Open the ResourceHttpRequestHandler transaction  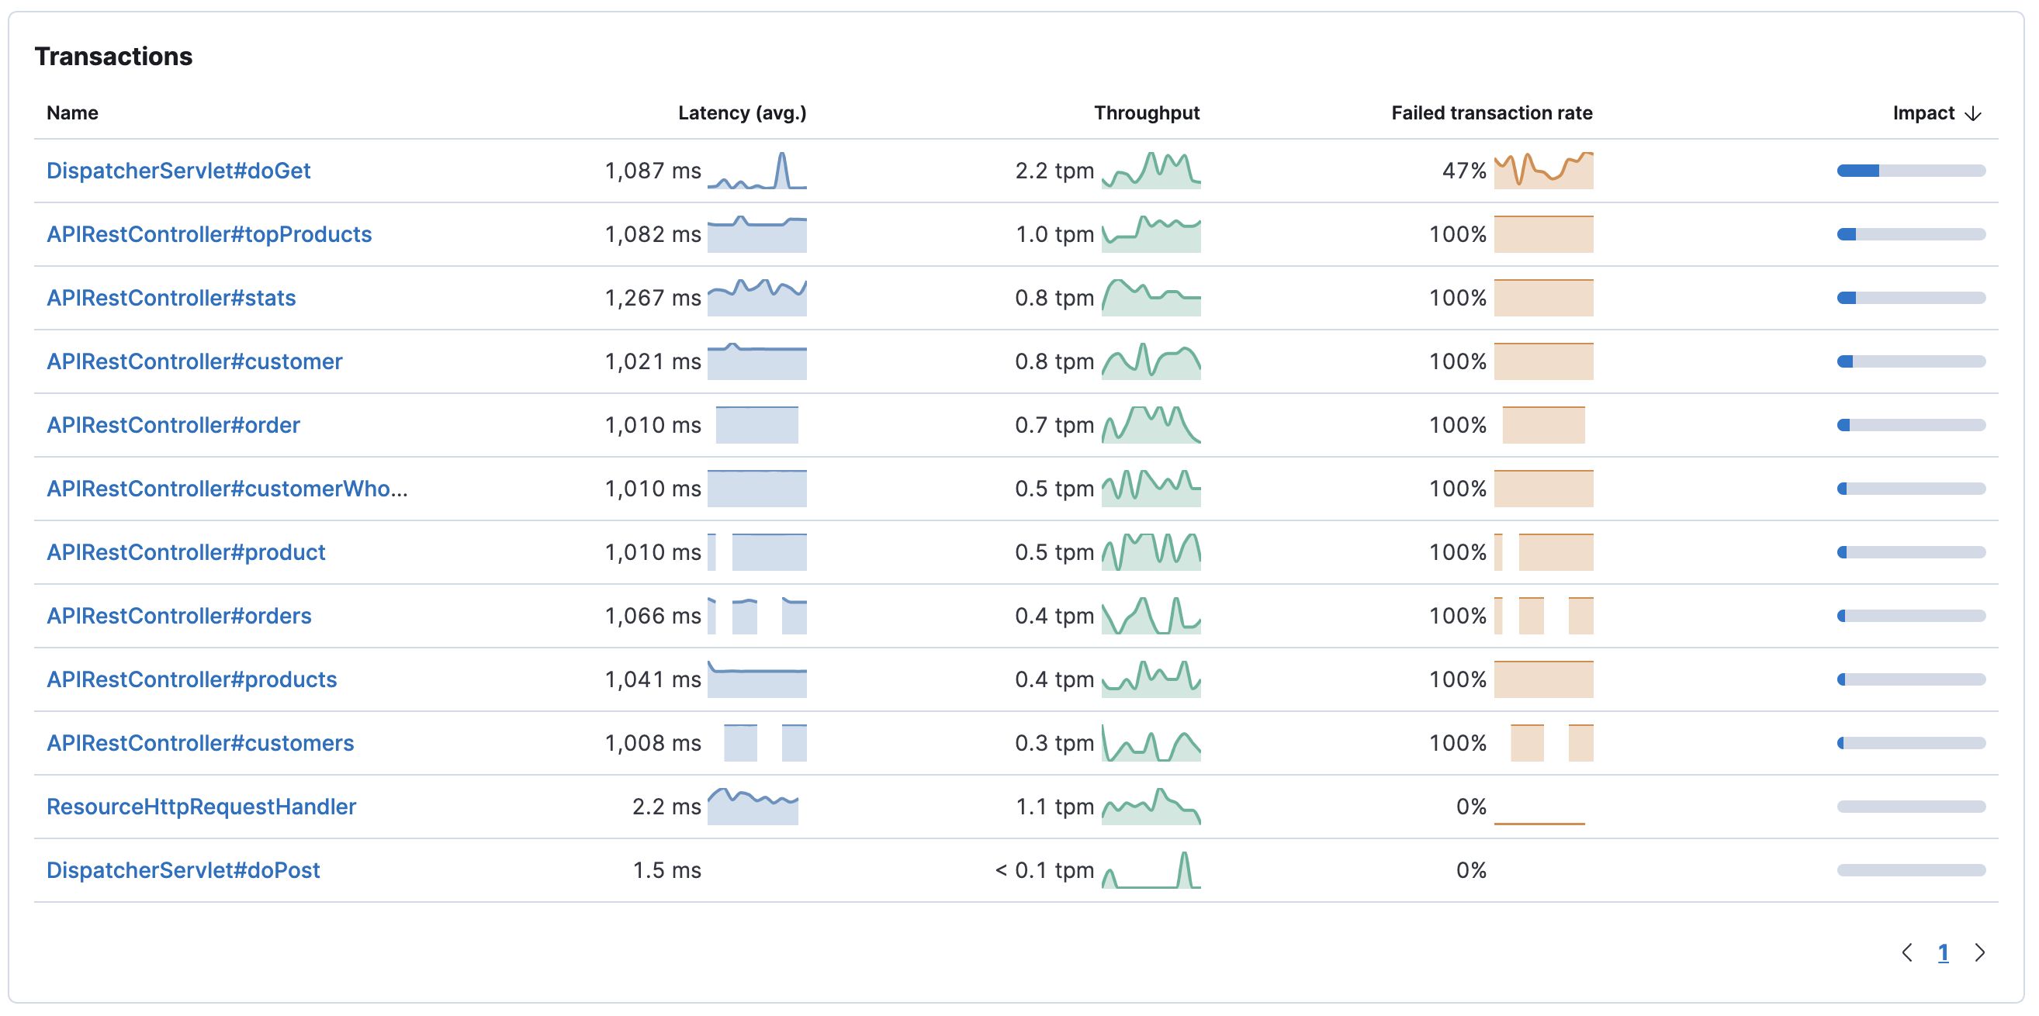pos(201,807)
